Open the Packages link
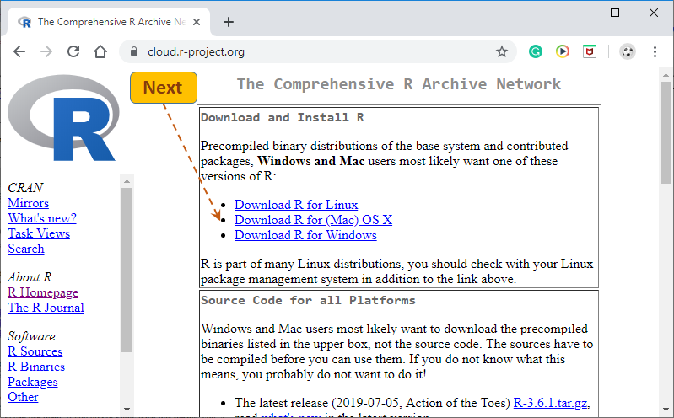Viewport: 674px width, 418px height. [x=33, y=382]
